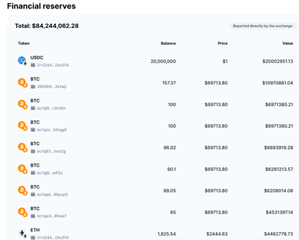The width and height of the screenshot is (299, 240).
Task: Click the BTC icon for wallet bc1q93...trez2g
Action: 22,147
